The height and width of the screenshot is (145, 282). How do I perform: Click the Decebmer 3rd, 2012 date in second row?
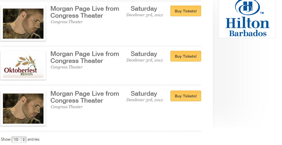tap(145, 60)
